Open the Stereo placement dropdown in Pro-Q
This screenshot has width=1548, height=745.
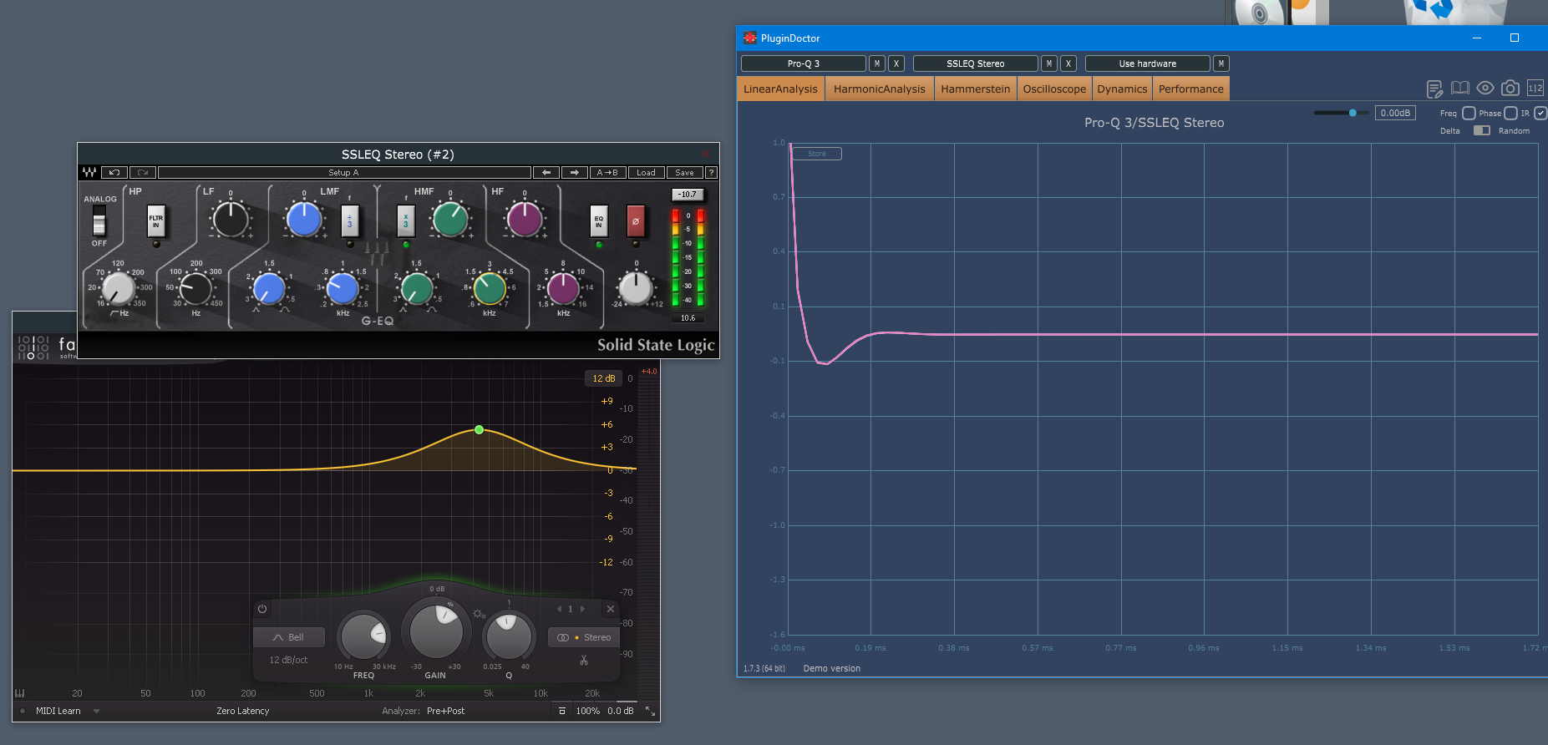point(584,637)
